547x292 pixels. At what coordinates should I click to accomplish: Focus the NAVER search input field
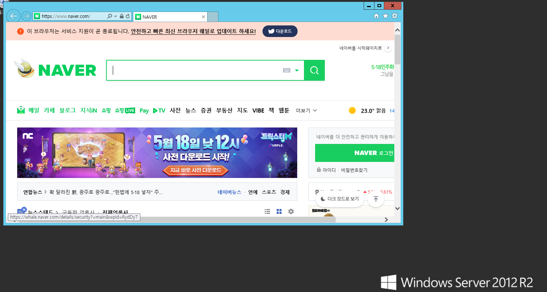point(194,70)
